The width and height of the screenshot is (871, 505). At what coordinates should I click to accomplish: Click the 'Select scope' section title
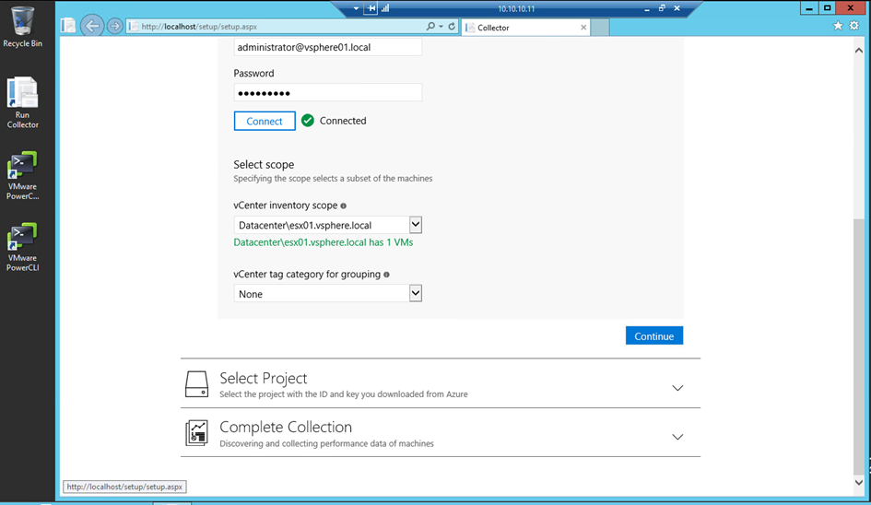click(x=264, y=164)
